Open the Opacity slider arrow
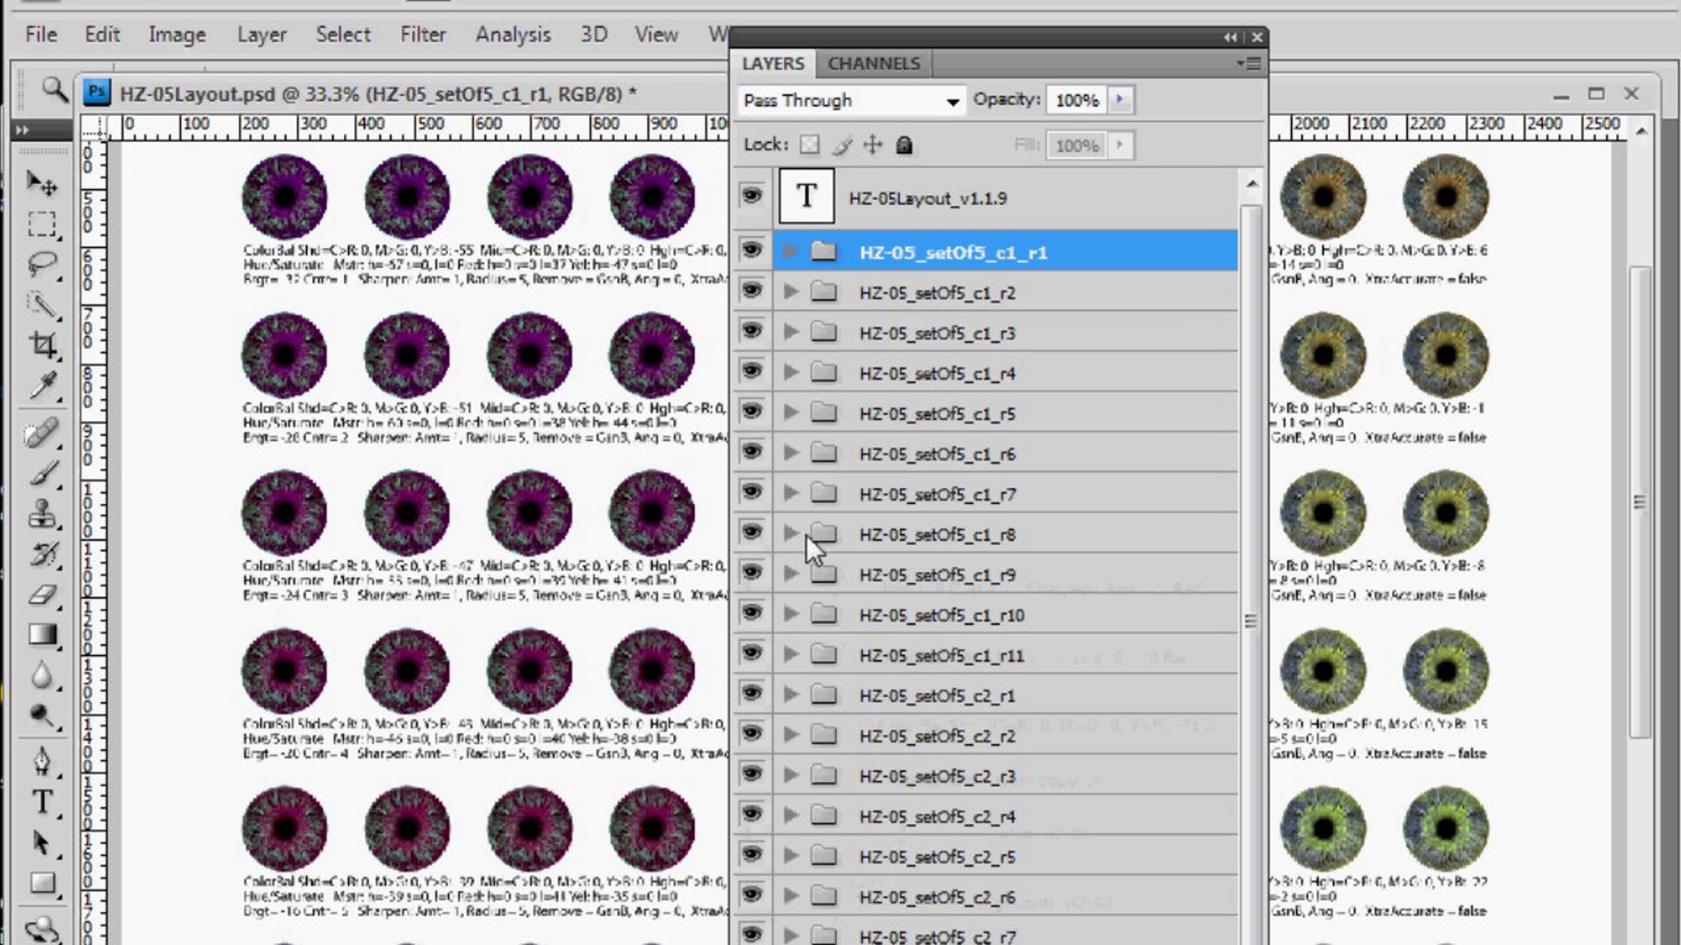Viewport: 1681px width, 945px height. tap(1119, 100)
